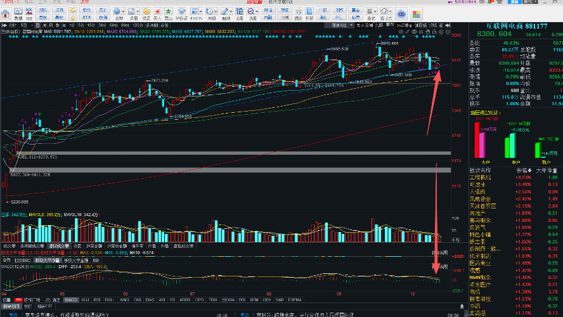
Task: Click the lock icon in chart toolbar
Action: click(x=434, y=32)
